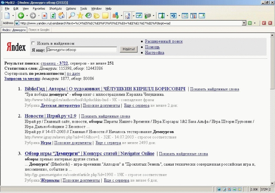This screenshot has height=193, width=275.
Task: Sort results via 'по дате' link
Action: coord(73,73)
